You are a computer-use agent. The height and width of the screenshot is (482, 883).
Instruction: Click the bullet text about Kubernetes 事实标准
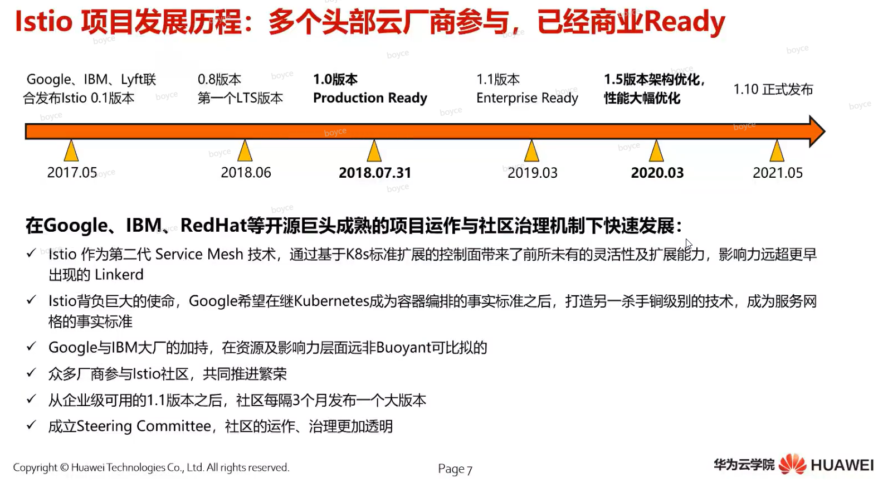pyautogui.click(x=432, y=311)
